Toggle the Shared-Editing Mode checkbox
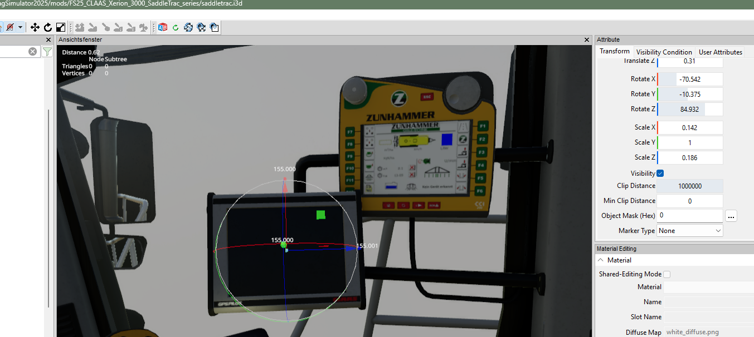The height and width of the screenshot is (337, 754). point(667,274)
